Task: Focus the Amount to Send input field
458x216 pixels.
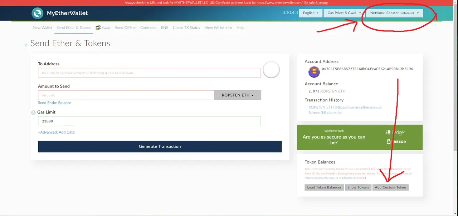Action: 126,95
